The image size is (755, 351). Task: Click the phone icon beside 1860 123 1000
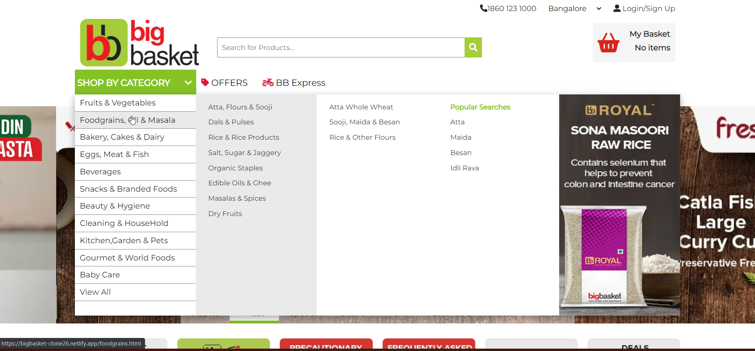tap(483, 8)
